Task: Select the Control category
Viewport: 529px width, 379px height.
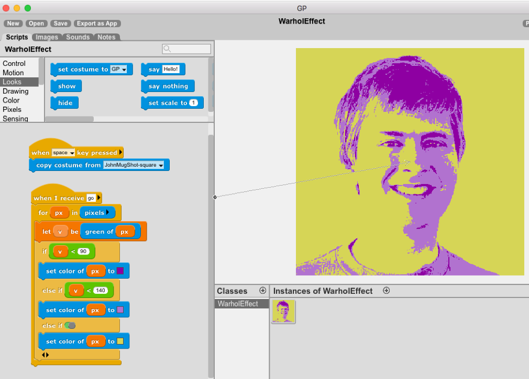Action: (14, 63)
